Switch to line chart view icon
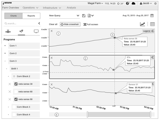This screenshot has height=120, width=160. click(x=142, y=24)
